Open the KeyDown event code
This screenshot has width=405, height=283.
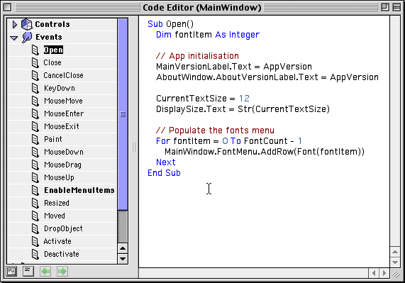[x=60, y=89]
